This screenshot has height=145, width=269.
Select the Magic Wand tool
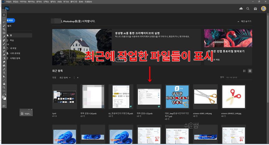[x=4, y=26]
